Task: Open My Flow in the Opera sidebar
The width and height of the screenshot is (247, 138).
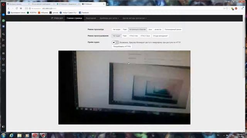Action: click(x=3, y=40)
